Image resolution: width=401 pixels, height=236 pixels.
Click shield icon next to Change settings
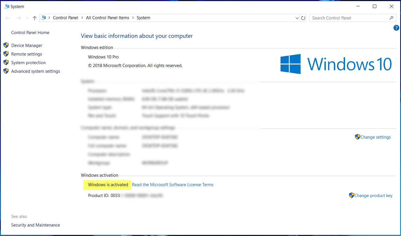(357, 137)
